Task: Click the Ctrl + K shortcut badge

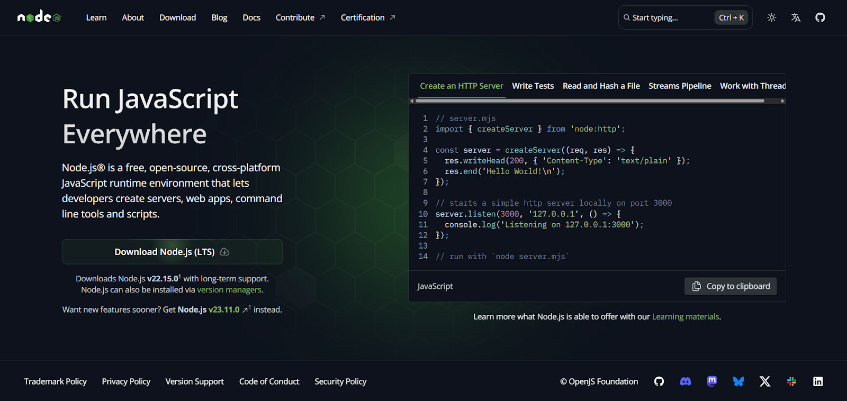Action: pyautogui.click(x=731, y=17)
